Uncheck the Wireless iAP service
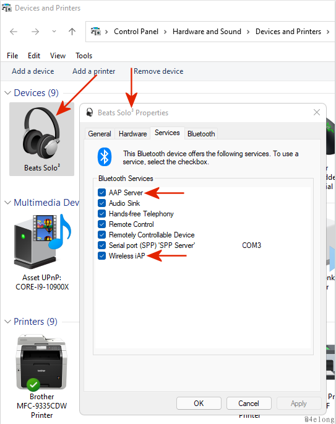The width and height of the screenshot is (336, 424). tap(101, 256)
